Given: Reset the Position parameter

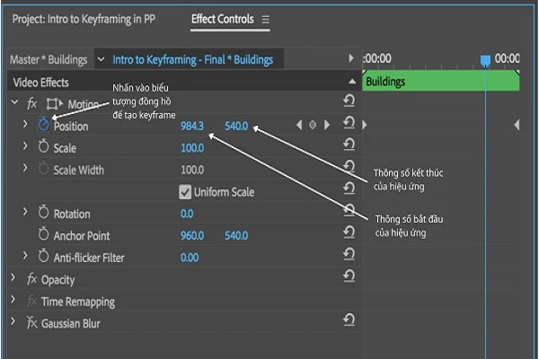Looking at the screenshot, I should point(349,123).
